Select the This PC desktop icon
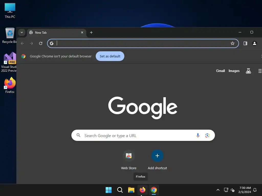The image size is (262, 196). (10, 11)
